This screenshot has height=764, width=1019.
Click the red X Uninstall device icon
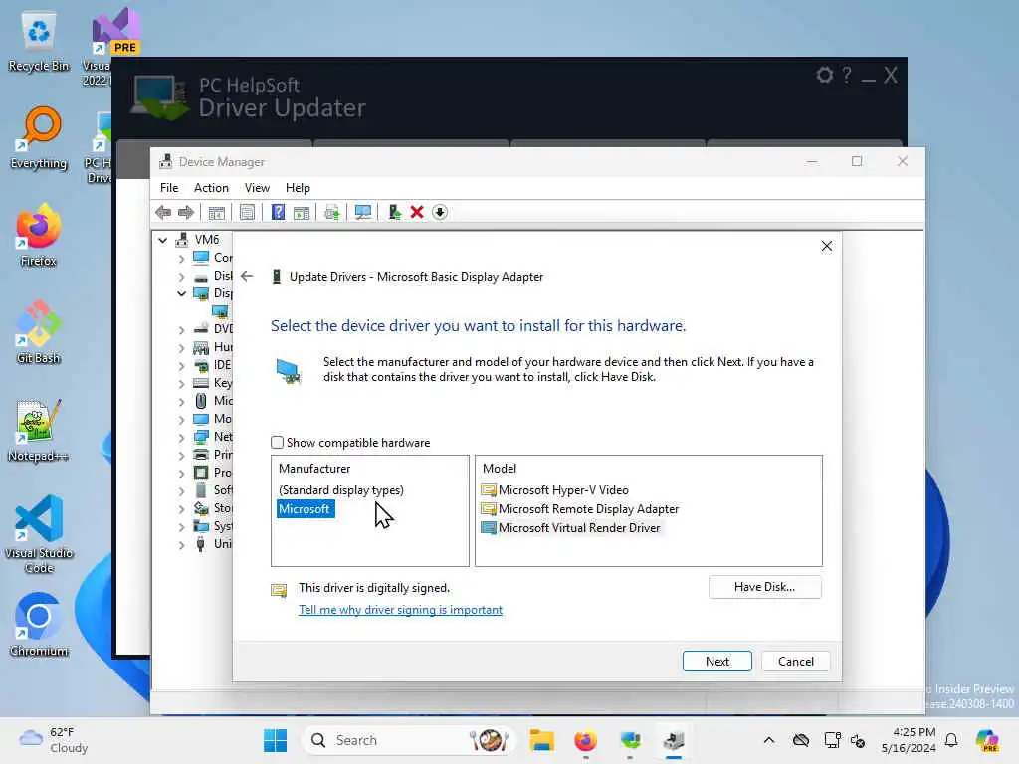pos(417,213)
